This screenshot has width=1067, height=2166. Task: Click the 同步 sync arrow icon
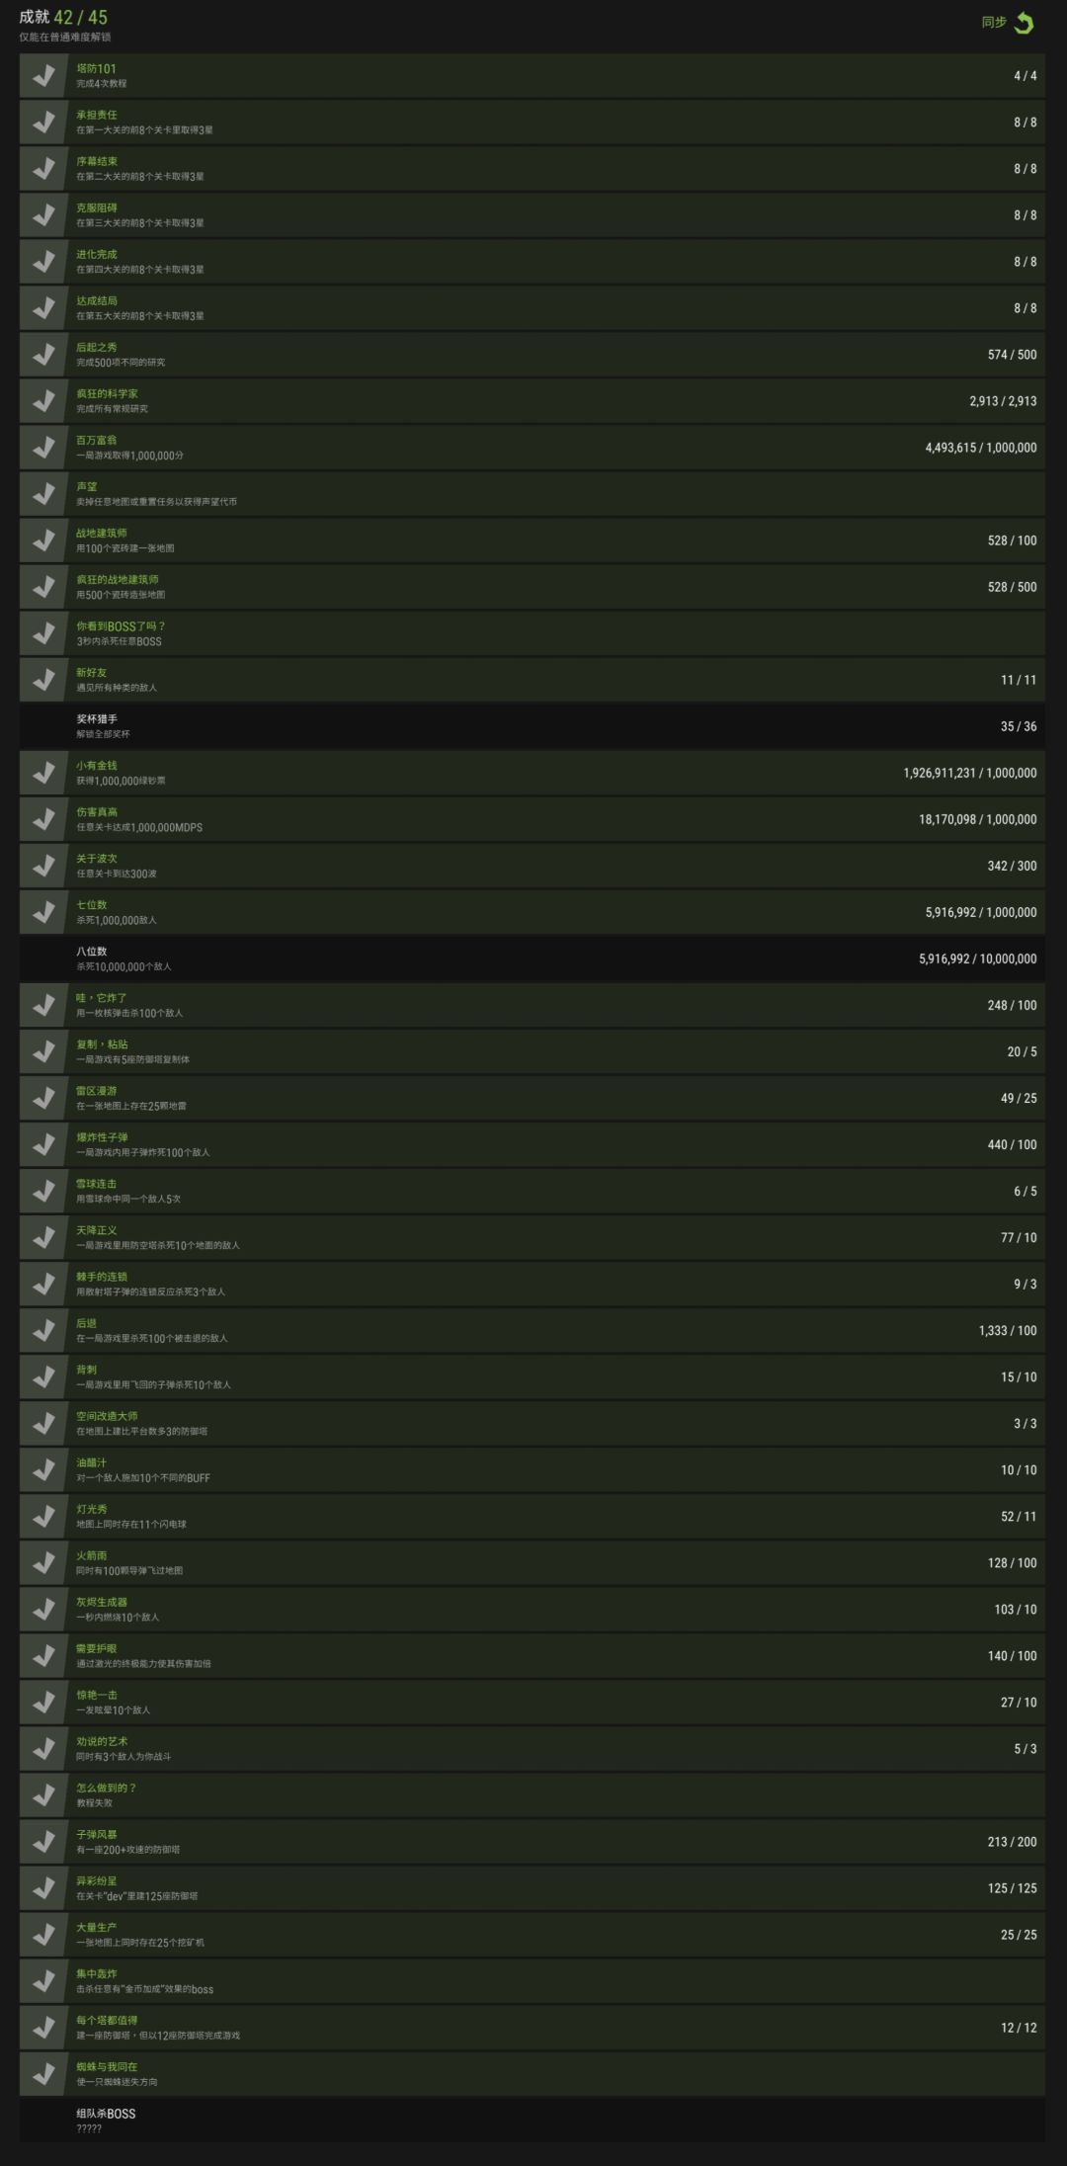[1025, 23]
